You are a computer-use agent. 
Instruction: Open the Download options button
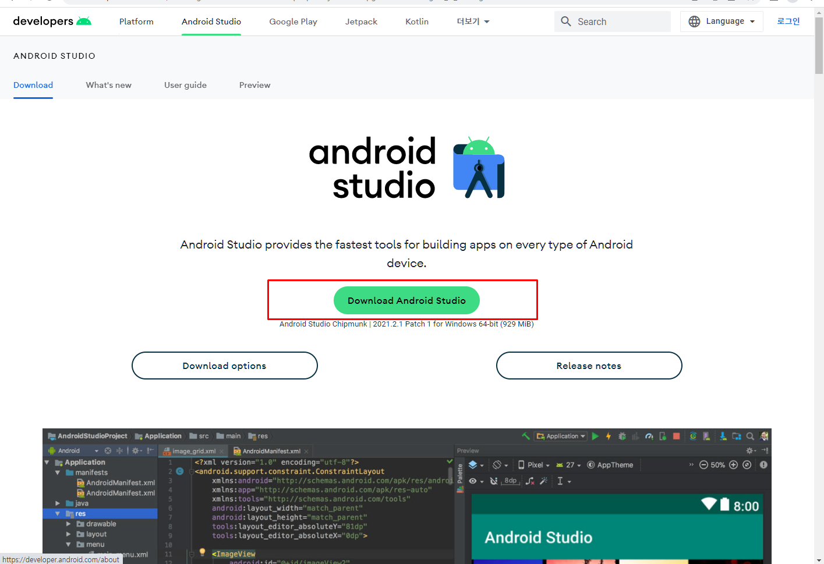coord(225,366)
